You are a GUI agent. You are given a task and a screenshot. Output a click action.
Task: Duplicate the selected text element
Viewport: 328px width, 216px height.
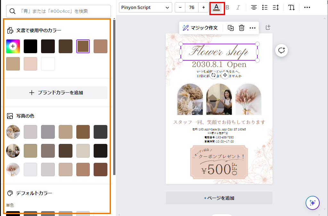pos(231,28)
